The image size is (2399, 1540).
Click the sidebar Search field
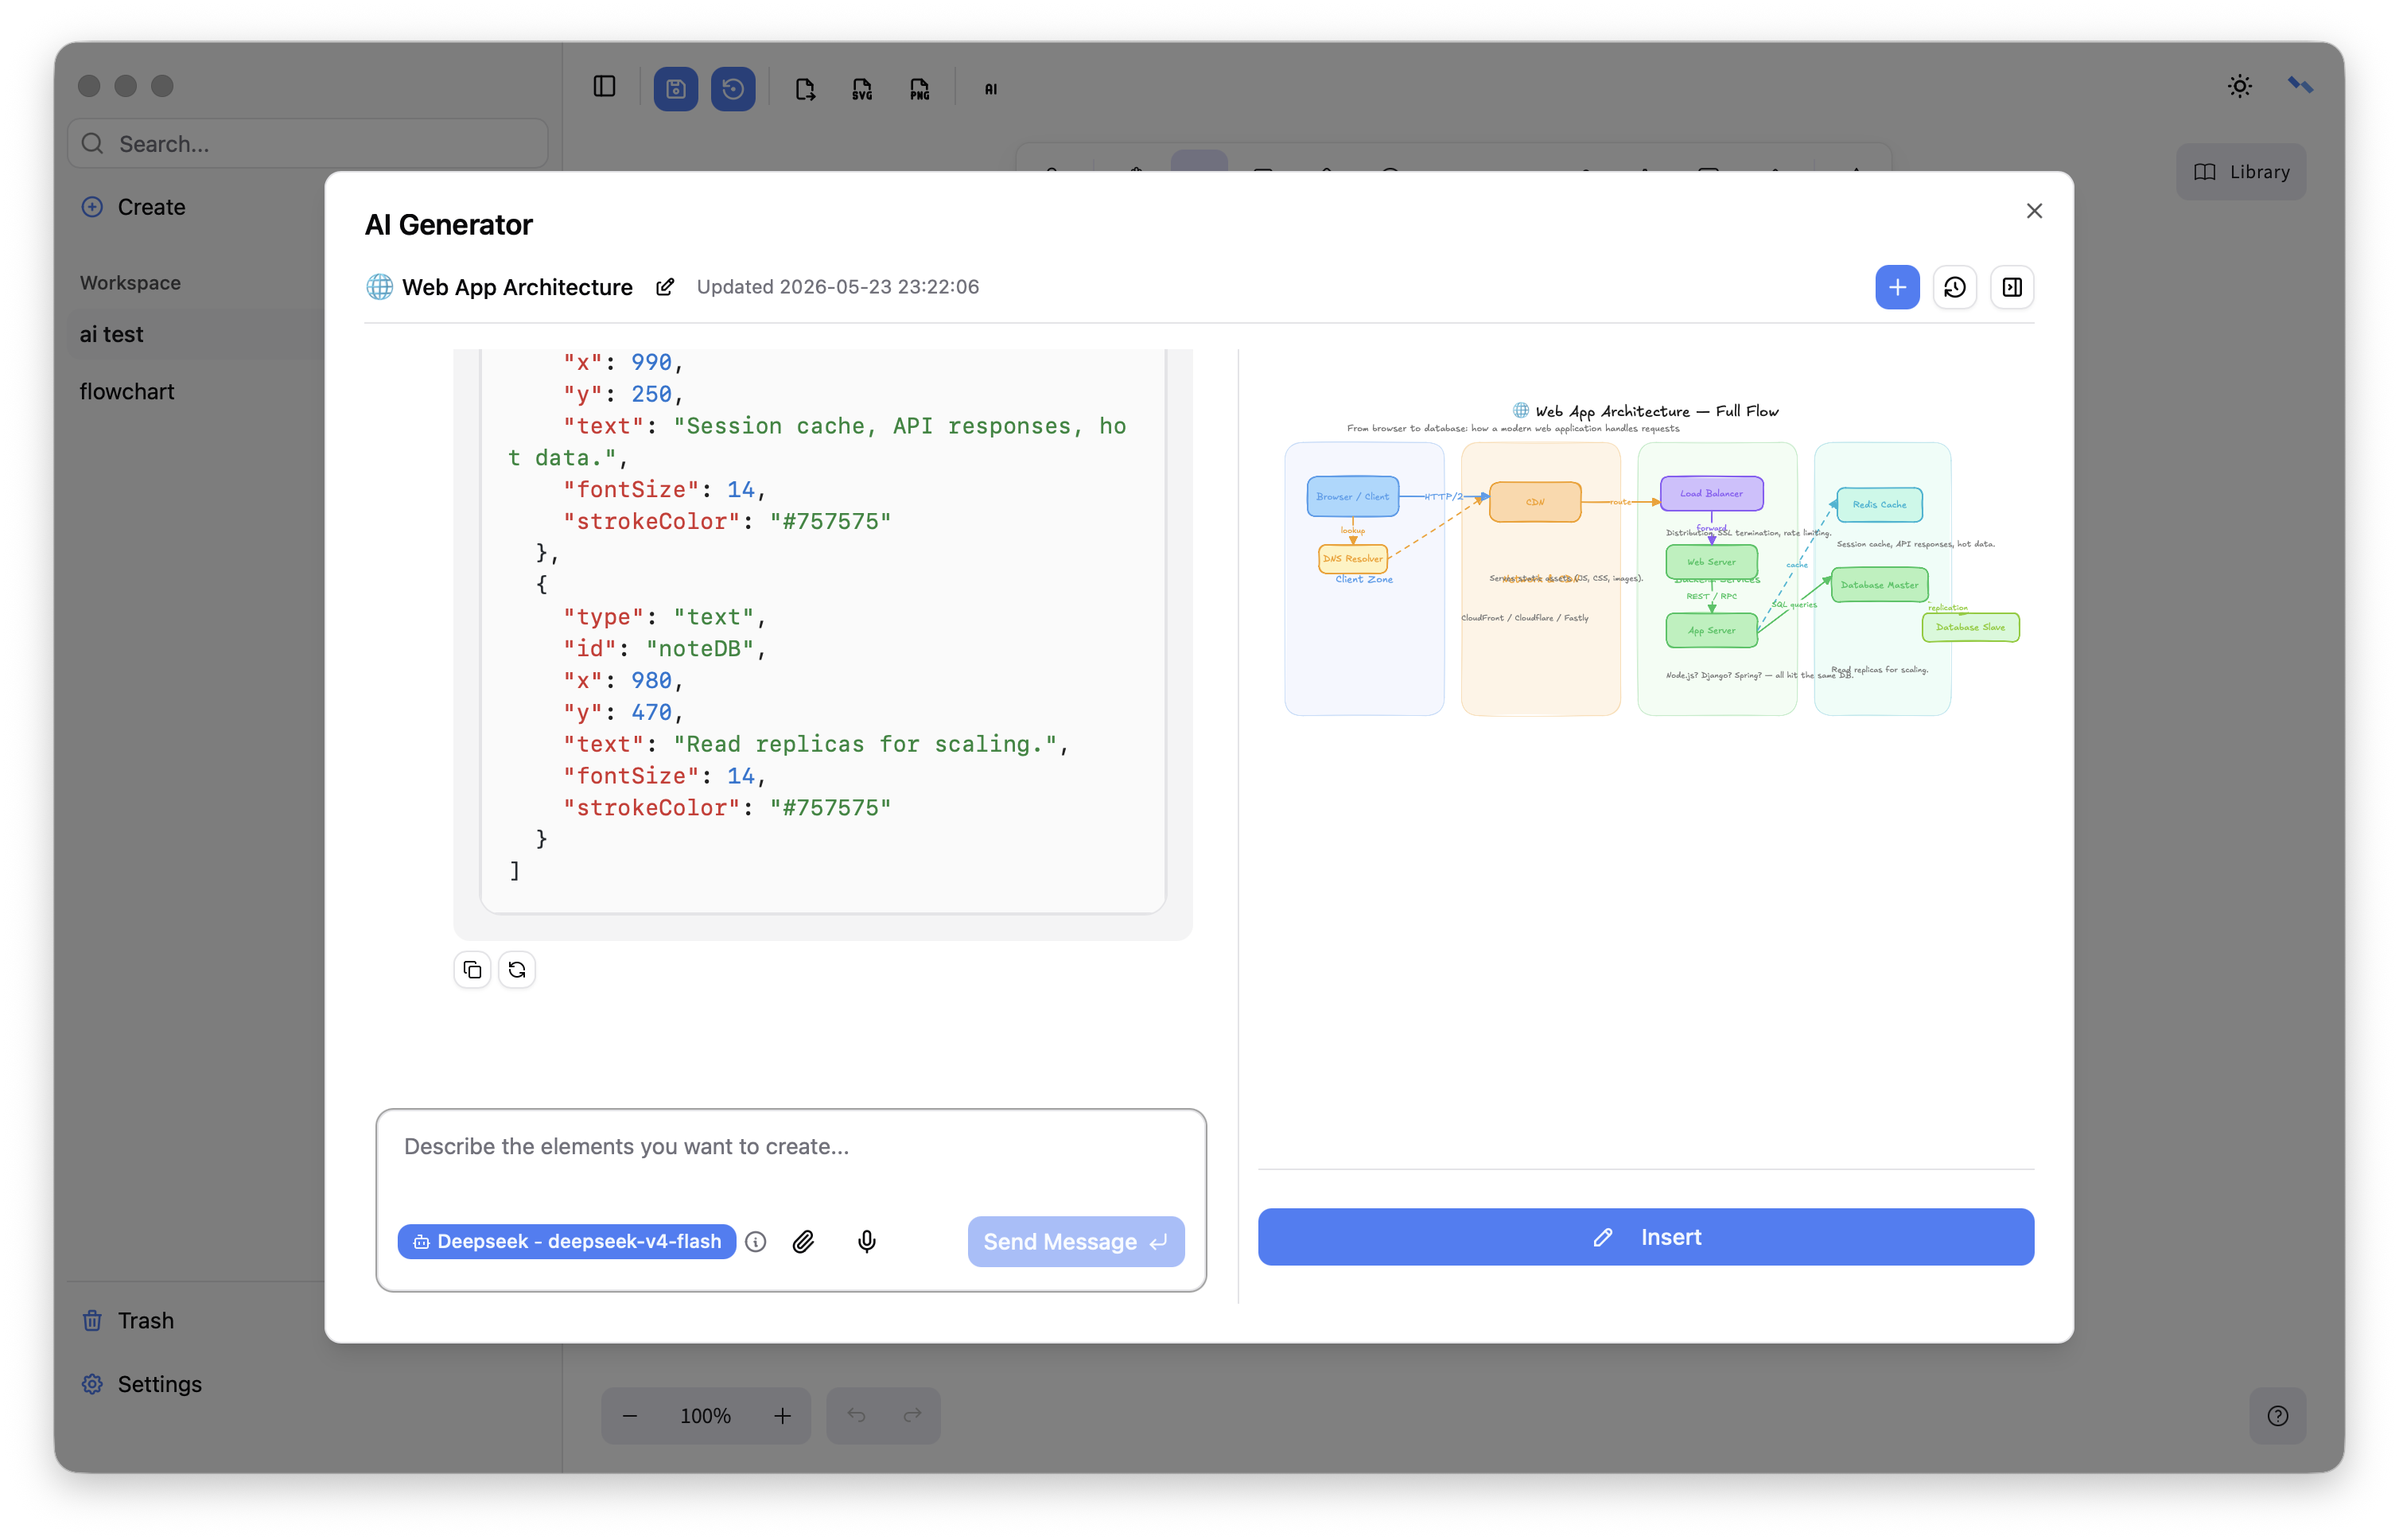pyautogui.click(x=308, y=144)
